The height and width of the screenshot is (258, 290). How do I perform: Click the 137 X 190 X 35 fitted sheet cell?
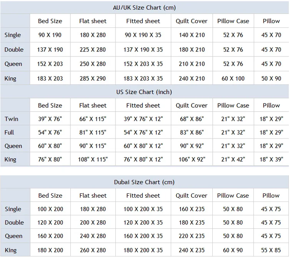[143, 50]
